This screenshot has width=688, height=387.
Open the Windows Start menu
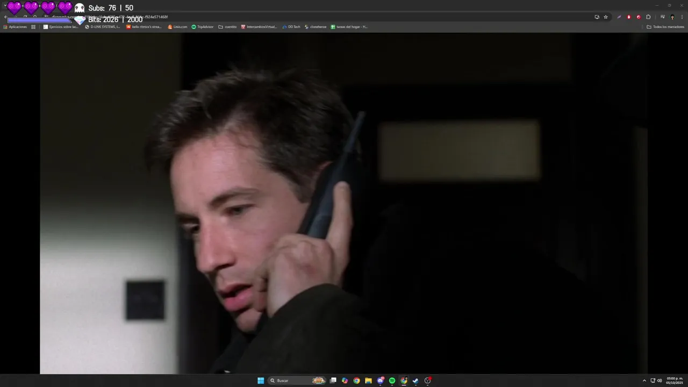click(261, 381)
